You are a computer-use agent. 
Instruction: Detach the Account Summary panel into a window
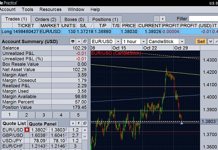85,41
